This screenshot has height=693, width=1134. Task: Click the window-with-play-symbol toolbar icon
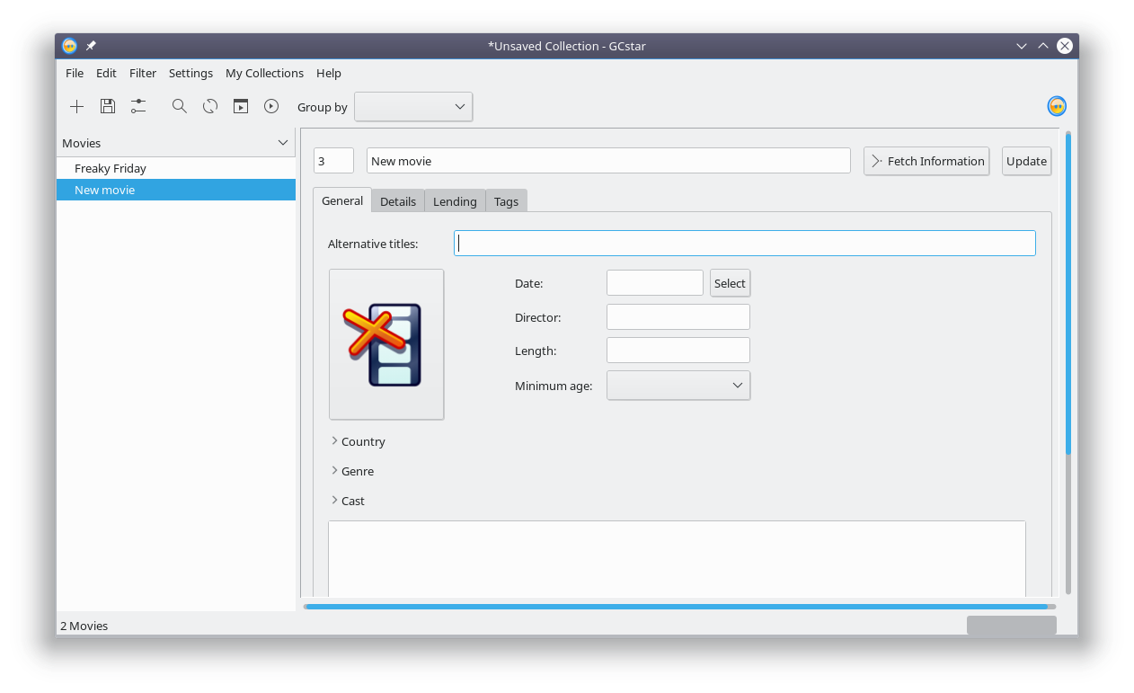241,107
